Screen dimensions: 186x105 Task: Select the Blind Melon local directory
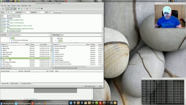[6, 56]
